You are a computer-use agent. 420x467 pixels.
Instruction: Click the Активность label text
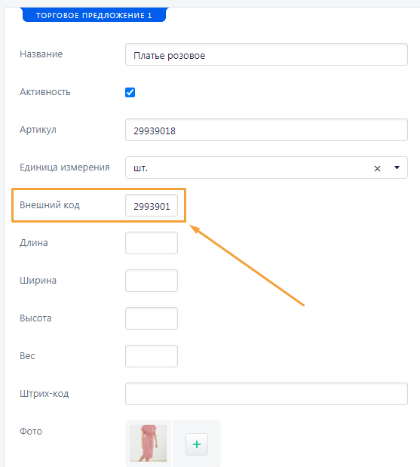[x=45, y=92]
